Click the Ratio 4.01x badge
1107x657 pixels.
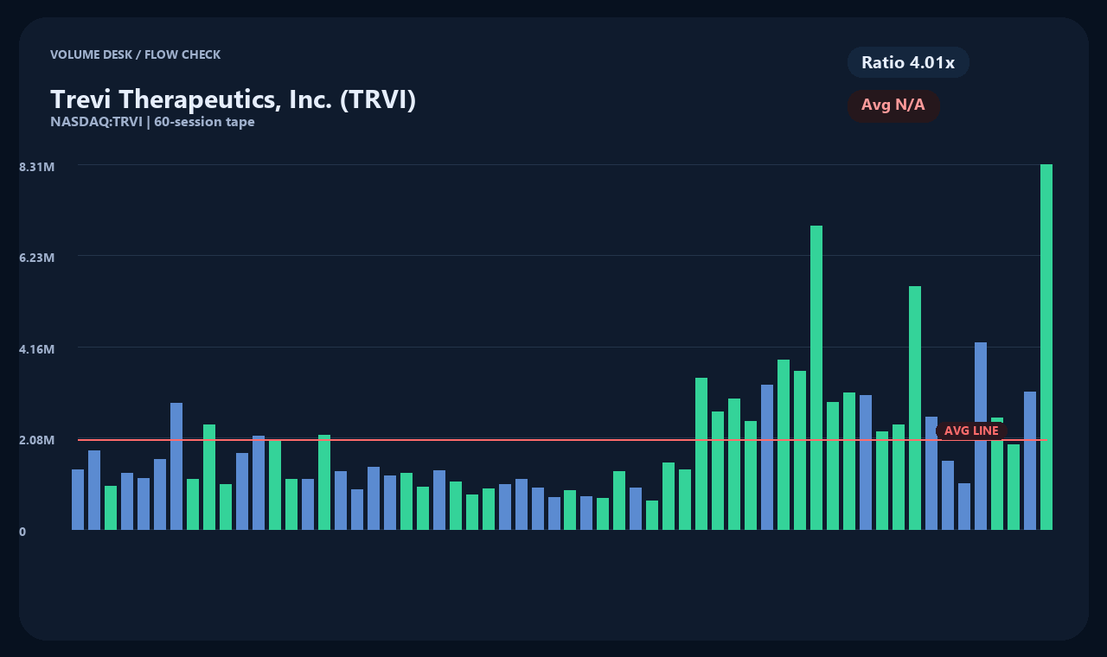pyautogui.click(x=908, y=62)
